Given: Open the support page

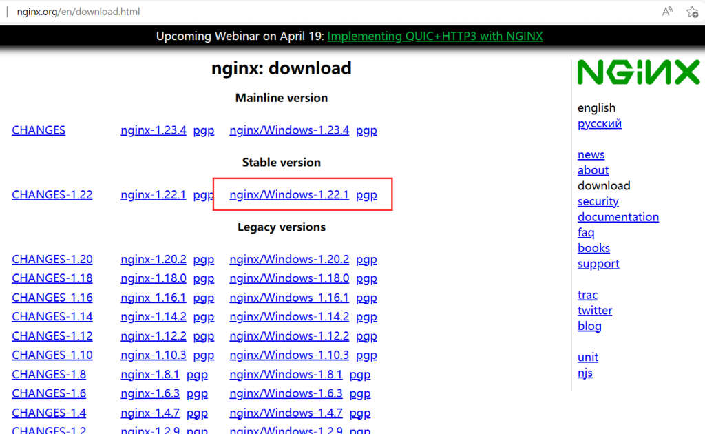Looking at the screenshot, I should 598,264.
